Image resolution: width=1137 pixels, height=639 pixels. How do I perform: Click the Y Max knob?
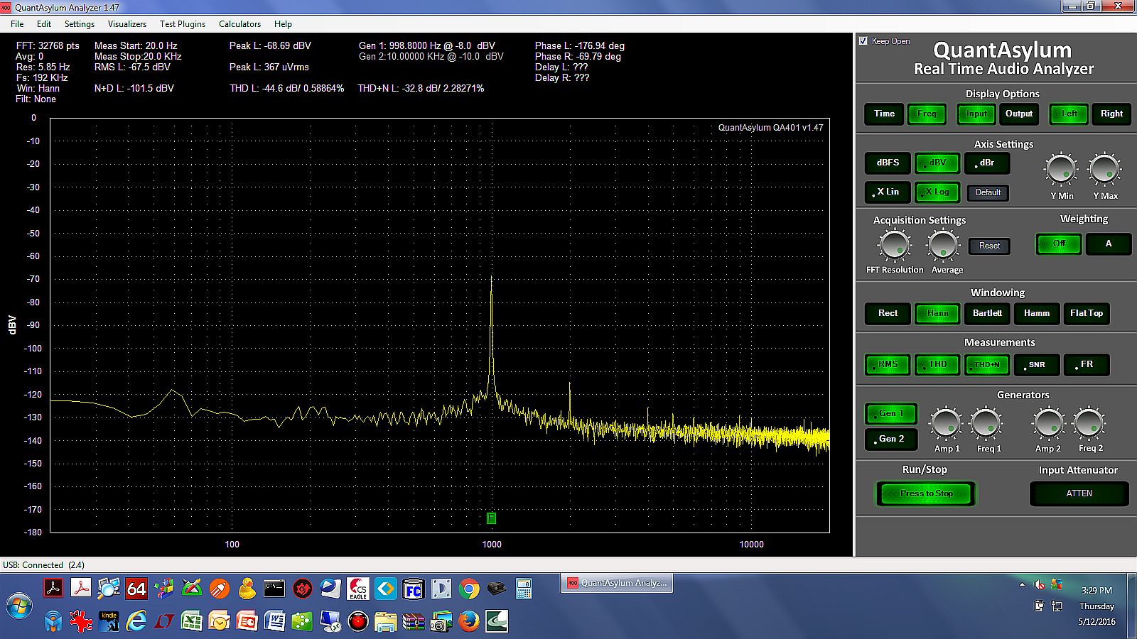pos(1104,170)
